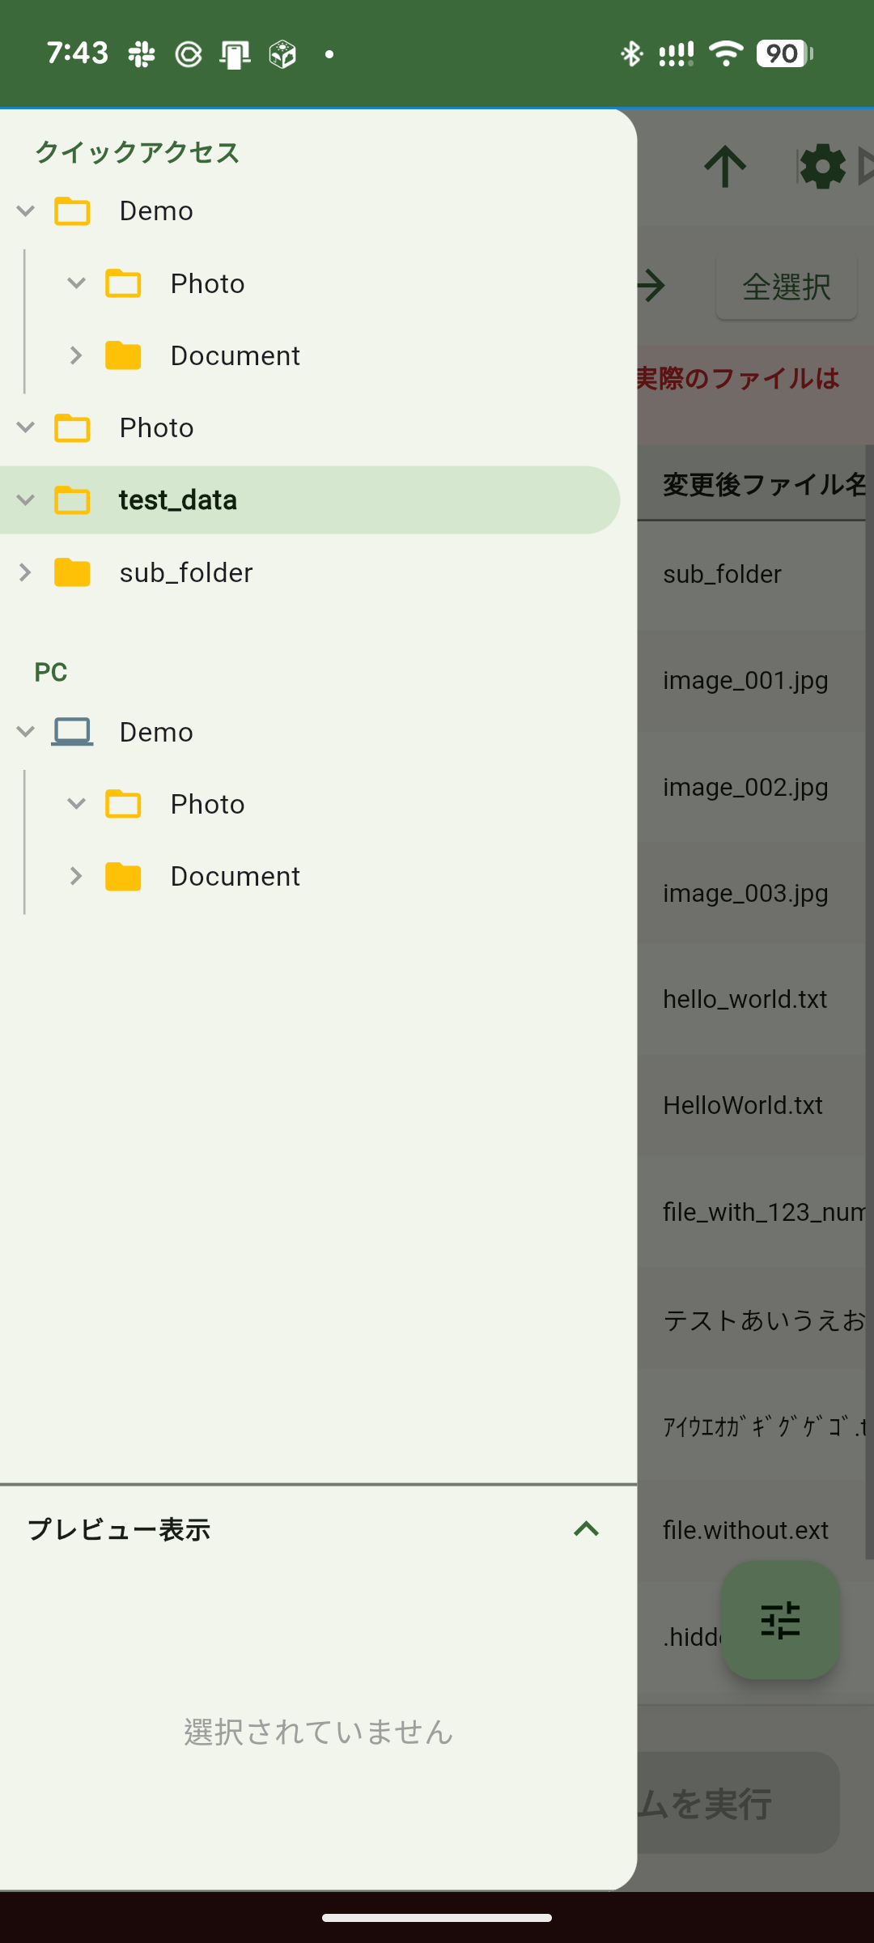
Task: Expand the sub_folder tree chevron
Action: click(26, 572)
